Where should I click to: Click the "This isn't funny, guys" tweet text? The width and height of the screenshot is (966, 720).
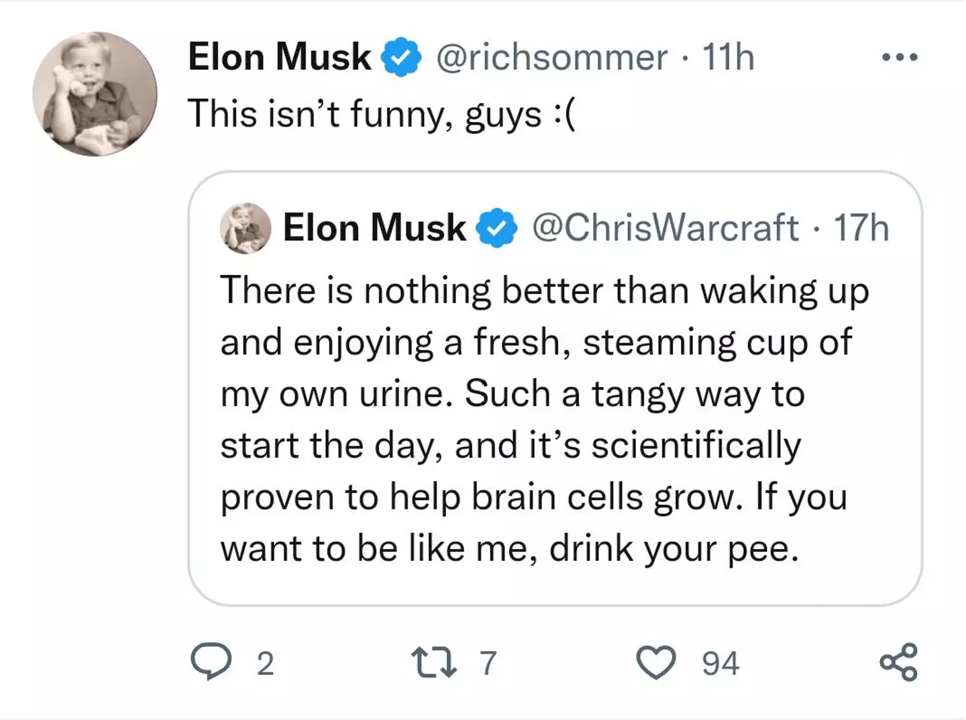click(381, 114)
